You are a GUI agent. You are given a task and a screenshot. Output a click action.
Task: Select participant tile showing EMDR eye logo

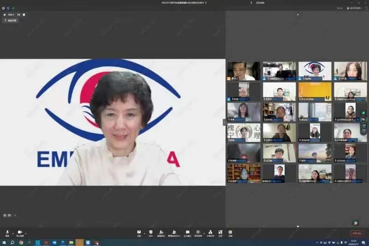click(315, 71)
